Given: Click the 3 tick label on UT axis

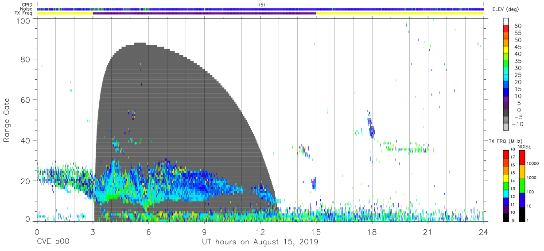Looking at the screenshot, I should coord(93,232).
